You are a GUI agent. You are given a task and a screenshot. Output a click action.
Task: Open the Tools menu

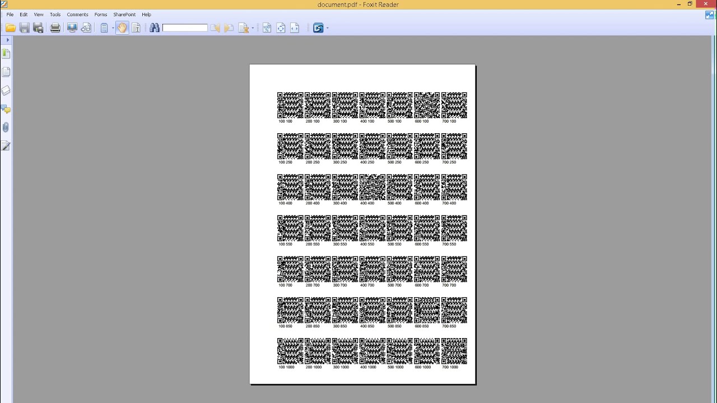tap(55, 15)
